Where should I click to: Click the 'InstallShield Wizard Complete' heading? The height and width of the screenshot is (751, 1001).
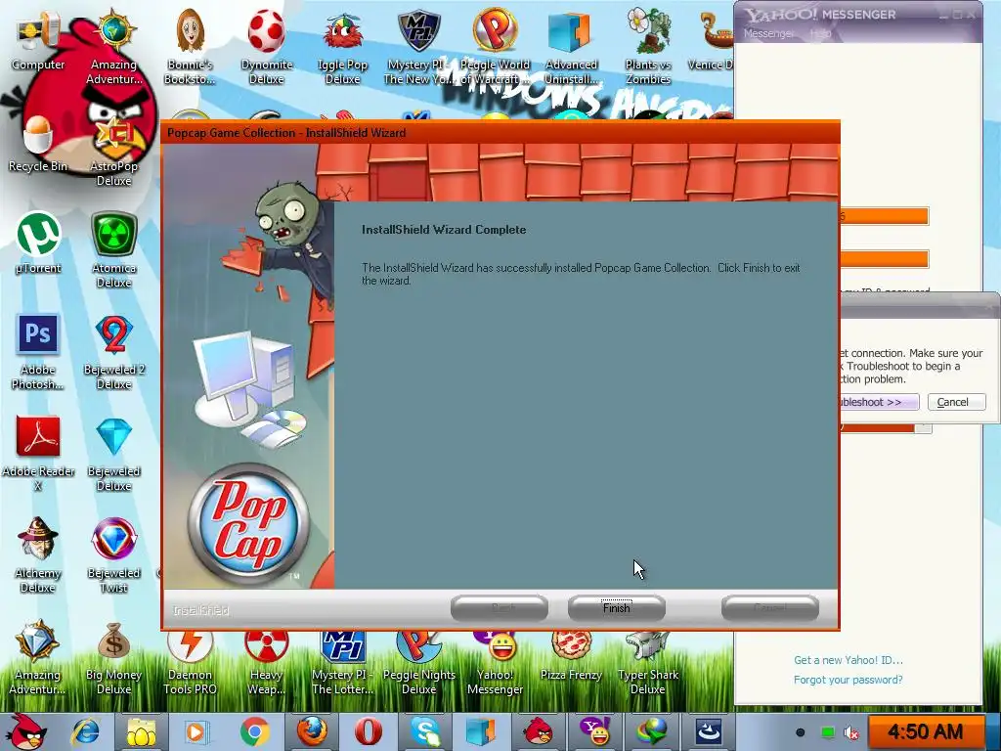[444, 229]
